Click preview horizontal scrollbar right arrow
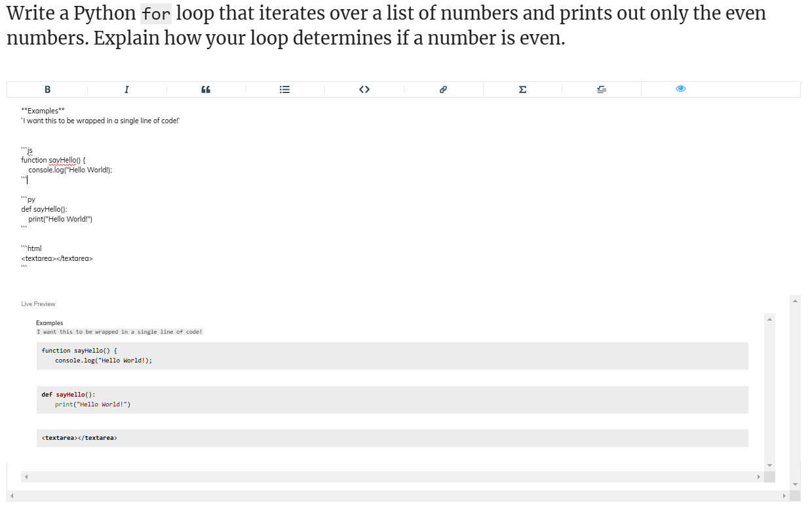Viewport: 810px width, 510px height. pos(758,477)
